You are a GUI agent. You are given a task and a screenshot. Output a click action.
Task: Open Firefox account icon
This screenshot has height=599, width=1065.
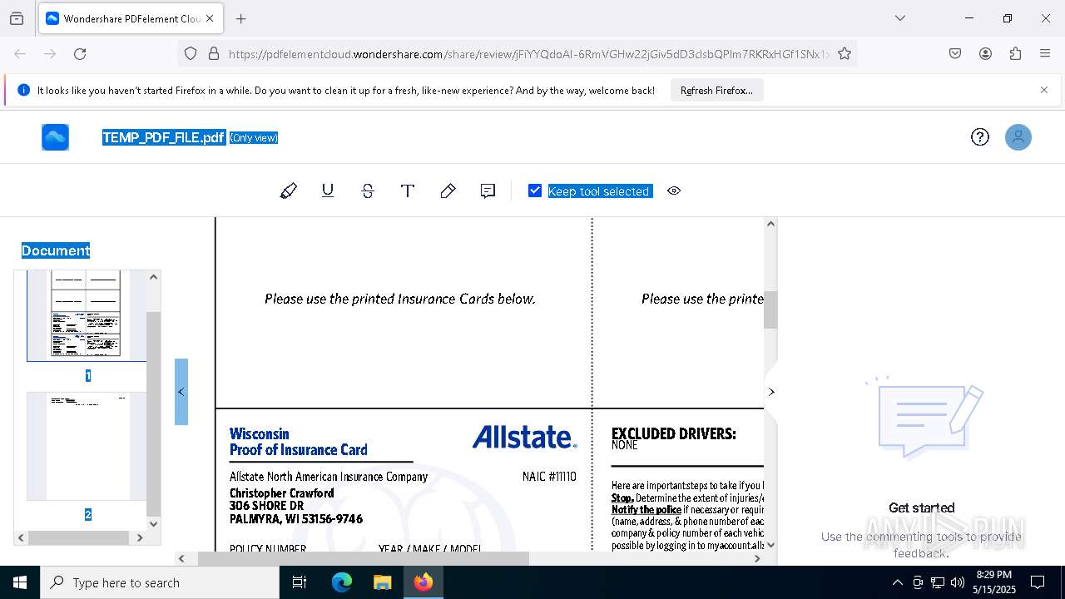(x=985, y=54)
